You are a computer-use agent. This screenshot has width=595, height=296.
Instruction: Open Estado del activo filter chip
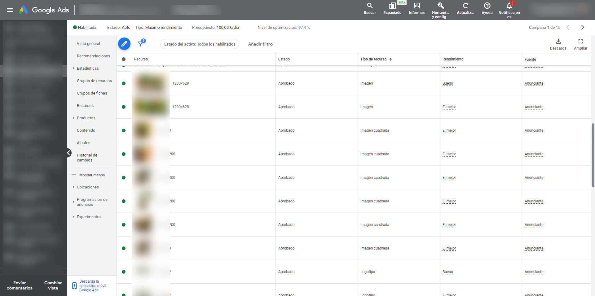coord(200,44)
